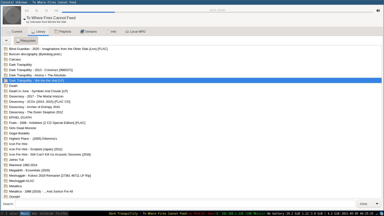384x216 pixels.
Task: Select Dark Tranquillity - Atoma + The Absolute
Action: pos(192,75)
